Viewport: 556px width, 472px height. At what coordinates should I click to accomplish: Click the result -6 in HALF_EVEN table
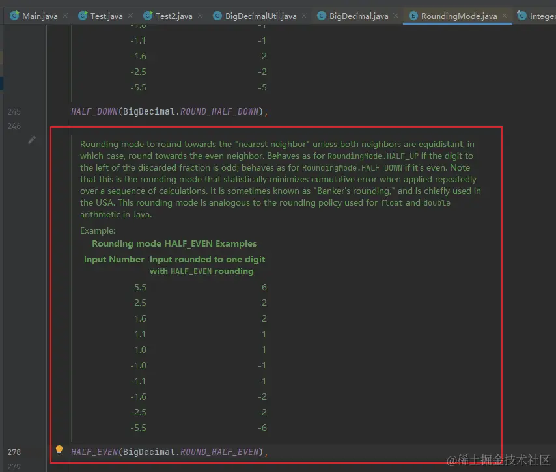point(262,428)
